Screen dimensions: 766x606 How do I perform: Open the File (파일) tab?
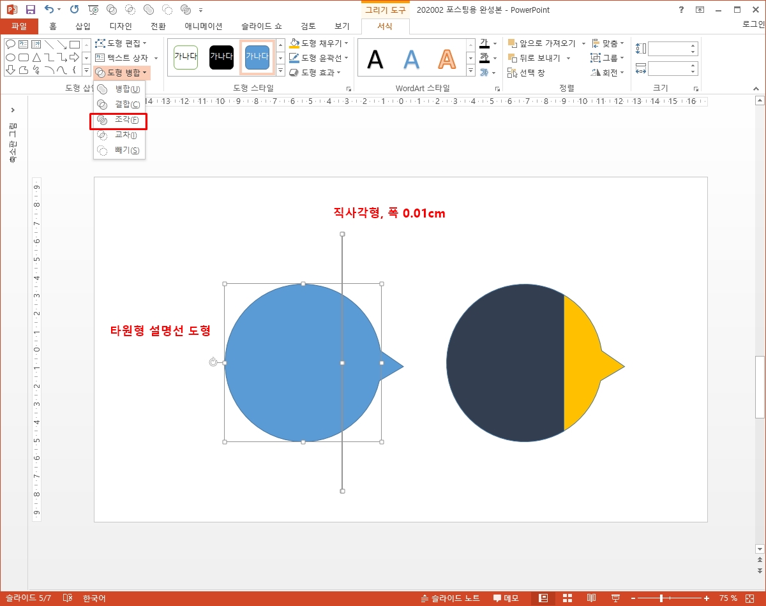coord(19,26)
